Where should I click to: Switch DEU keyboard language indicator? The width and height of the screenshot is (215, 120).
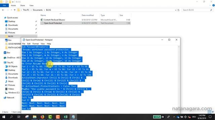[x=194, y=117]
